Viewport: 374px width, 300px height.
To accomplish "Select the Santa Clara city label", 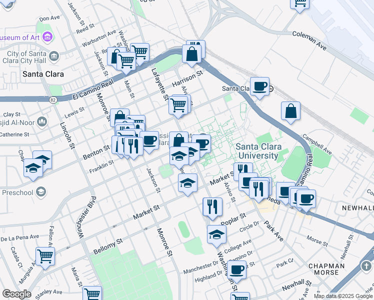I will click(43, 74).
